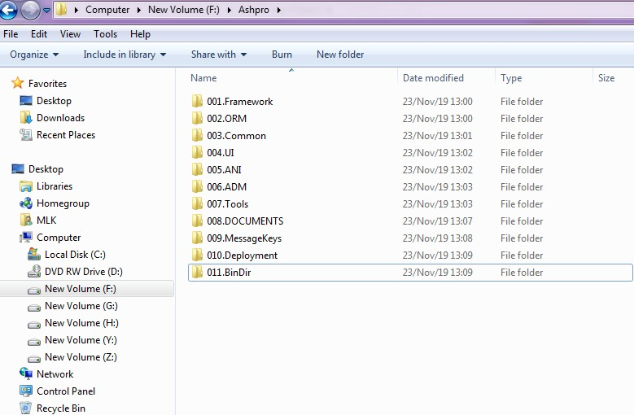Open the File menu
The image size is (634, 415).
tap(11, 34)
